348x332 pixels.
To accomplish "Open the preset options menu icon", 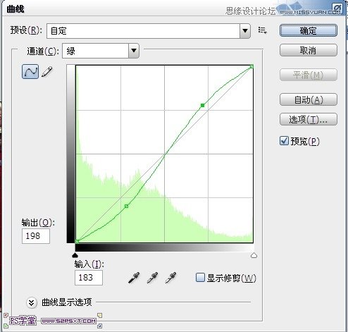I will [263, 30].
